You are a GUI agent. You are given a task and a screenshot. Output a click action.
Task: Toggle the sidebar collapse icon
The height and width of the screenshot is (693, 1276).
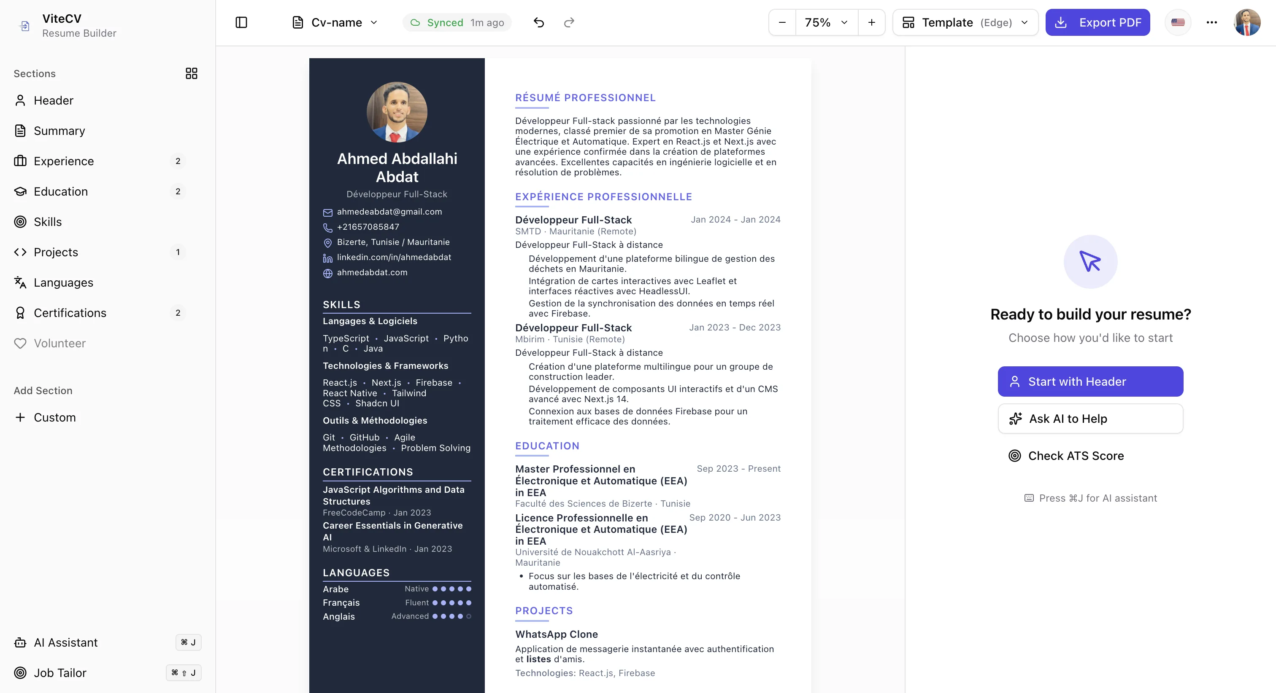[x=242, y=22]
